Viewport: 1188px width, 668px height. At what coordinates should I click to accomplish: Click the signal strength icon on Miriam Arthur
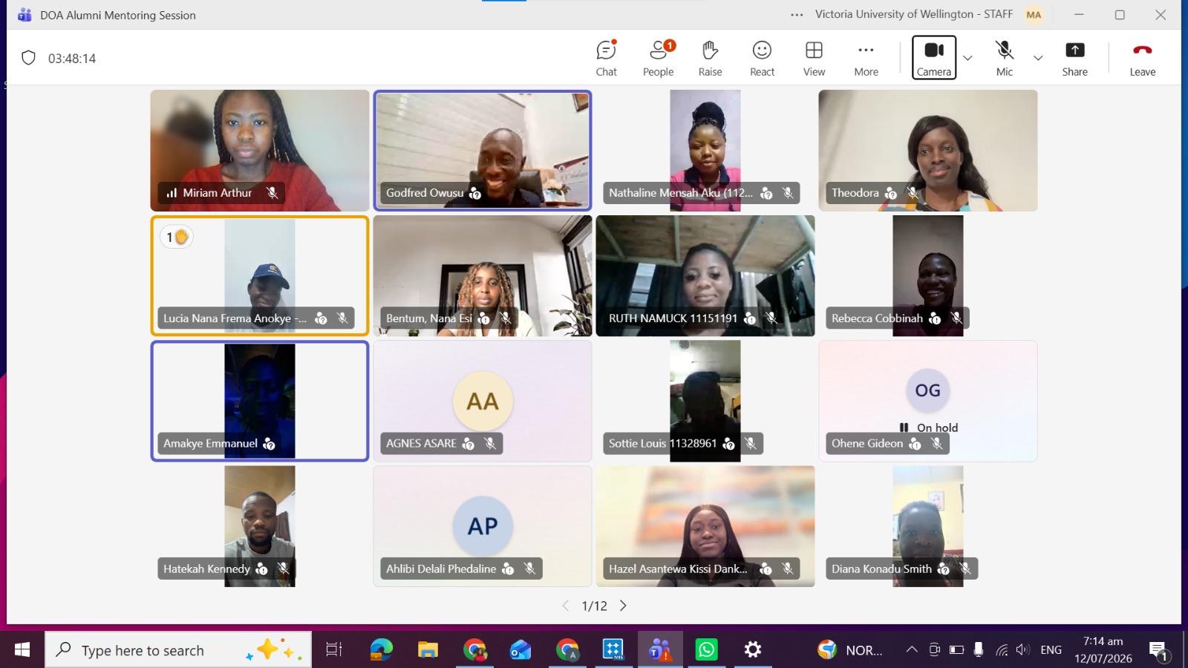[172, 193]
